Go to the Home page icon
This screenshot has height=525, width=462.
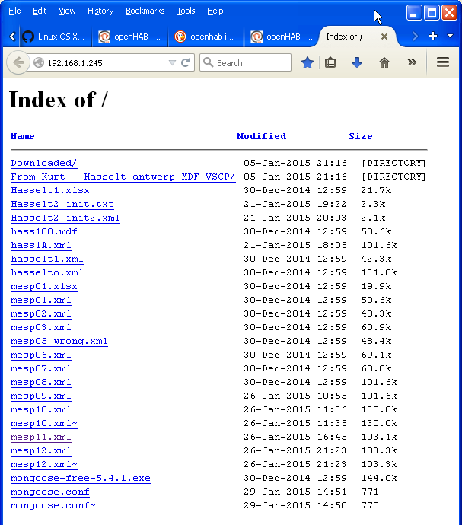[x=384, y=63]
